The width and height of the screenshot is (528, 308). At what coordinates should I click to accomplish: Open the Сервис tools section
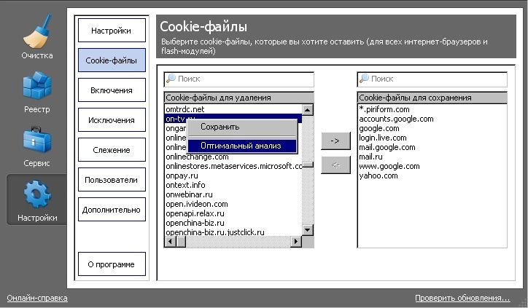(36, 146)
